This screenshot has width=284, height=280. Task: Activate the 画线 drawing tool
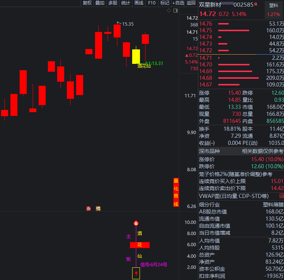139,3
